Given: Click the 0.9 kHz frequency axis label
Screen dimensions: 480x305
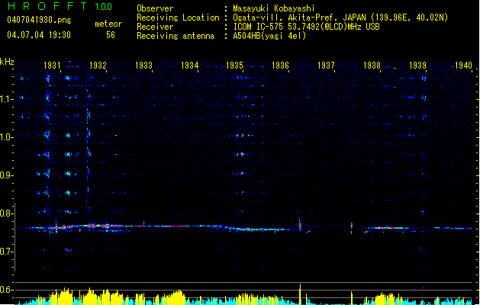Looking at the screenshot, I should (x=6, y=175).
